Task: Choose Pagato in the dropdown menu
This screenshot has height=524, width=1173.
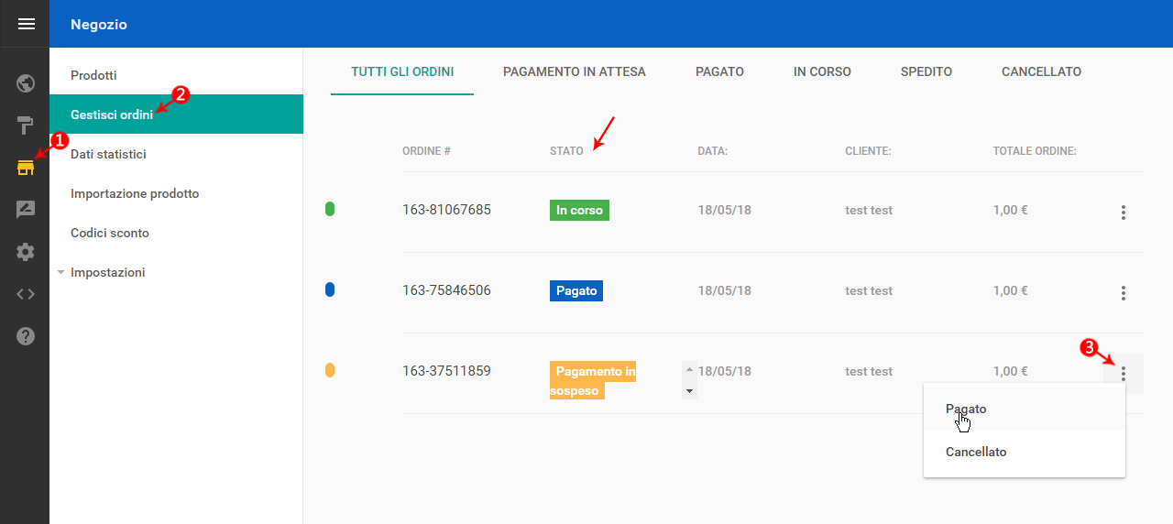Action: point(1025,409)
